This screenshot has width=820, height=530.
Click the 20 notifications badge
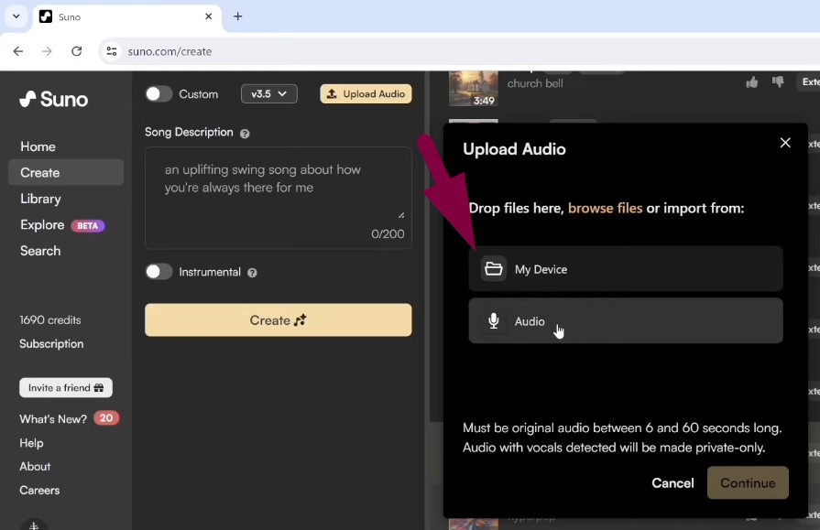[x=106, y=418]
